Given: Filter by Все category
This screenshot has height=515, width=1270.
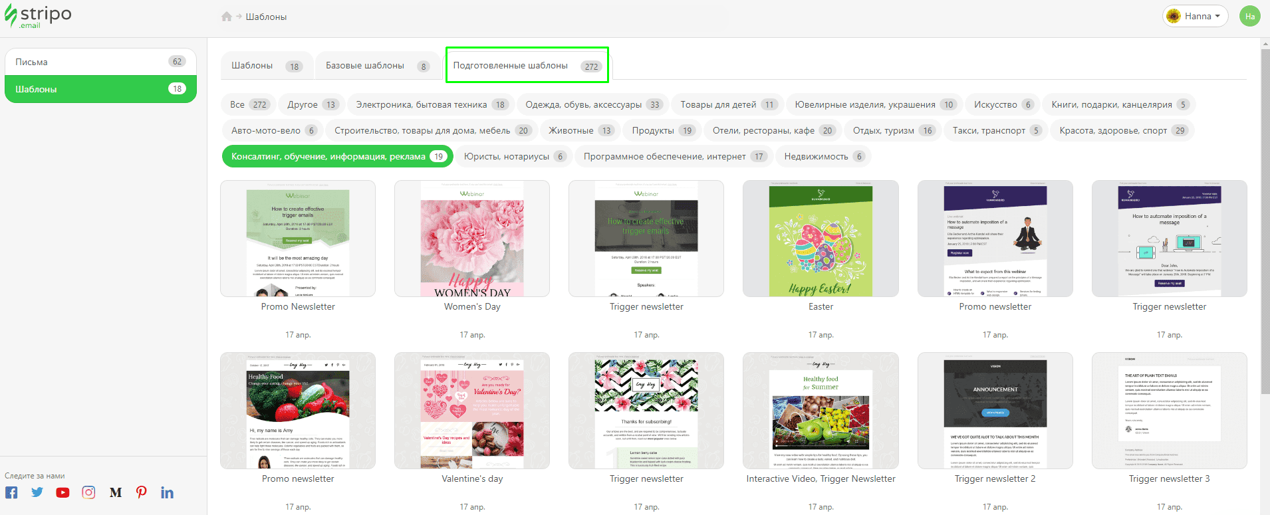Looking at the screenshot, I should [248, 104].
